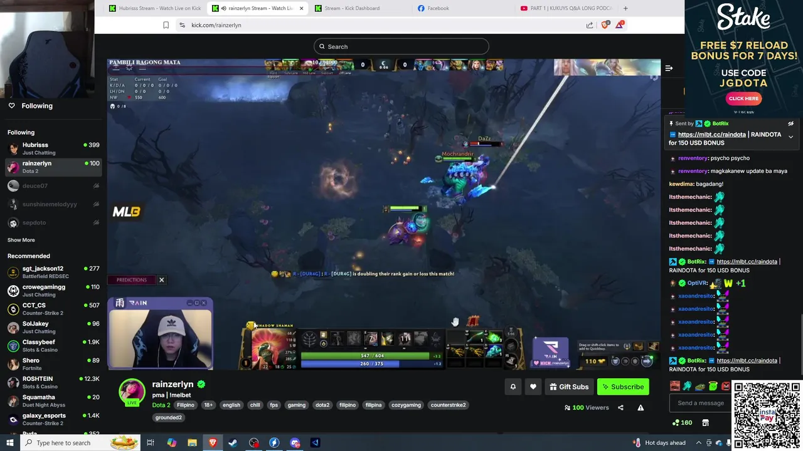Click Show More under Following
The height and width of the screenshot is (451, 803).
click(x=21, y=240)
